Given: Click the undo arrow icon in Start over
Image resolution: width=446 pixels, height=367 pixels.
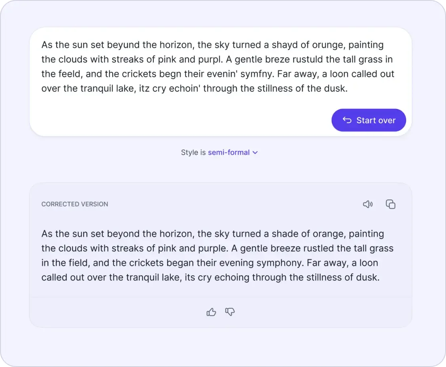Looking at the screenshot, I should [x=347, y=120].
